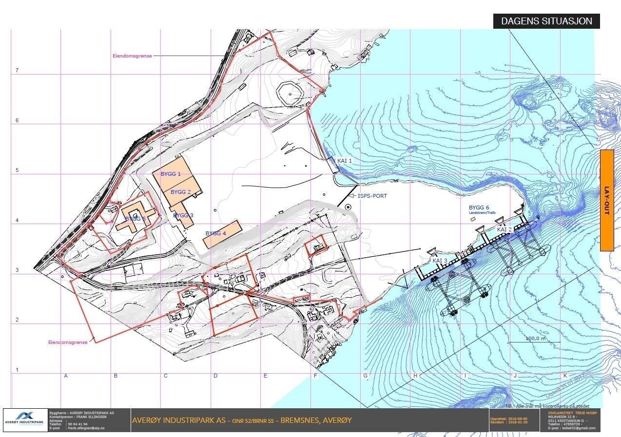The height and width of the screenshot is (437, 621).
Task: Click grid column letter H
Action: click(x=415, y=376)
